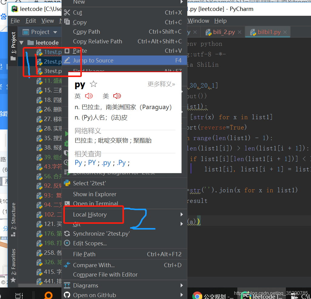Open the Structure tool window tab
The height and width of the screenshot is (299, 311).
tap(13, 219)
